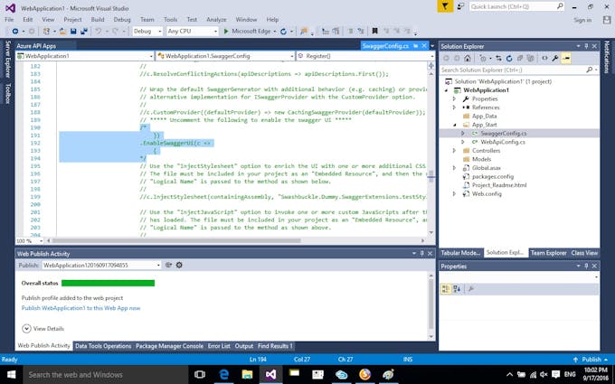This screenshot has height=384, width=615.
Task: Open Edge browser from taskbar
Action: 224,375
